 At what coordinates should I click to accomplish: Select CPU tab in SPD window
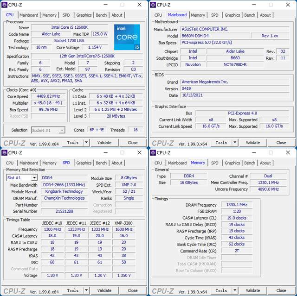point(10,163)
